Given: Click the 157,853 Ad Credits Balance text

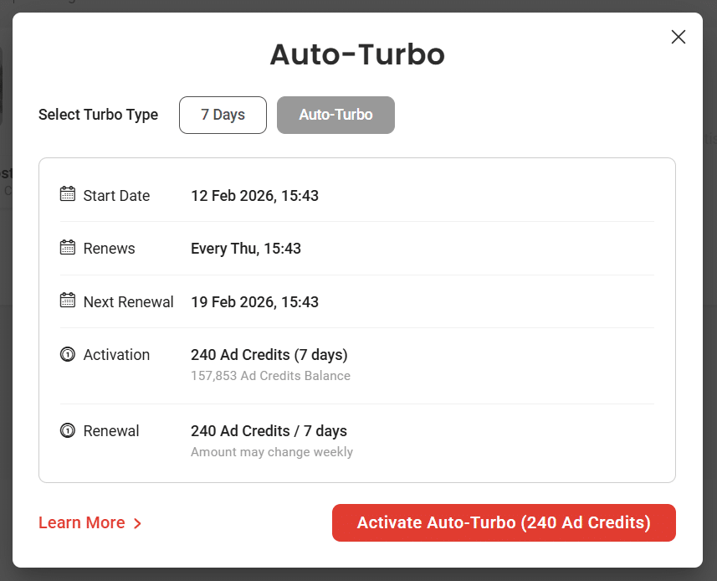Looking at the screenshot, I should click(x=270, y=376).
